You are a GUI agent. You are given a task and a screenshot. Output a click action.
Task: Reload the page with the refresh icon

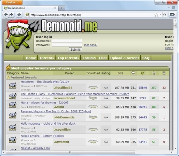tap(165, 15)
